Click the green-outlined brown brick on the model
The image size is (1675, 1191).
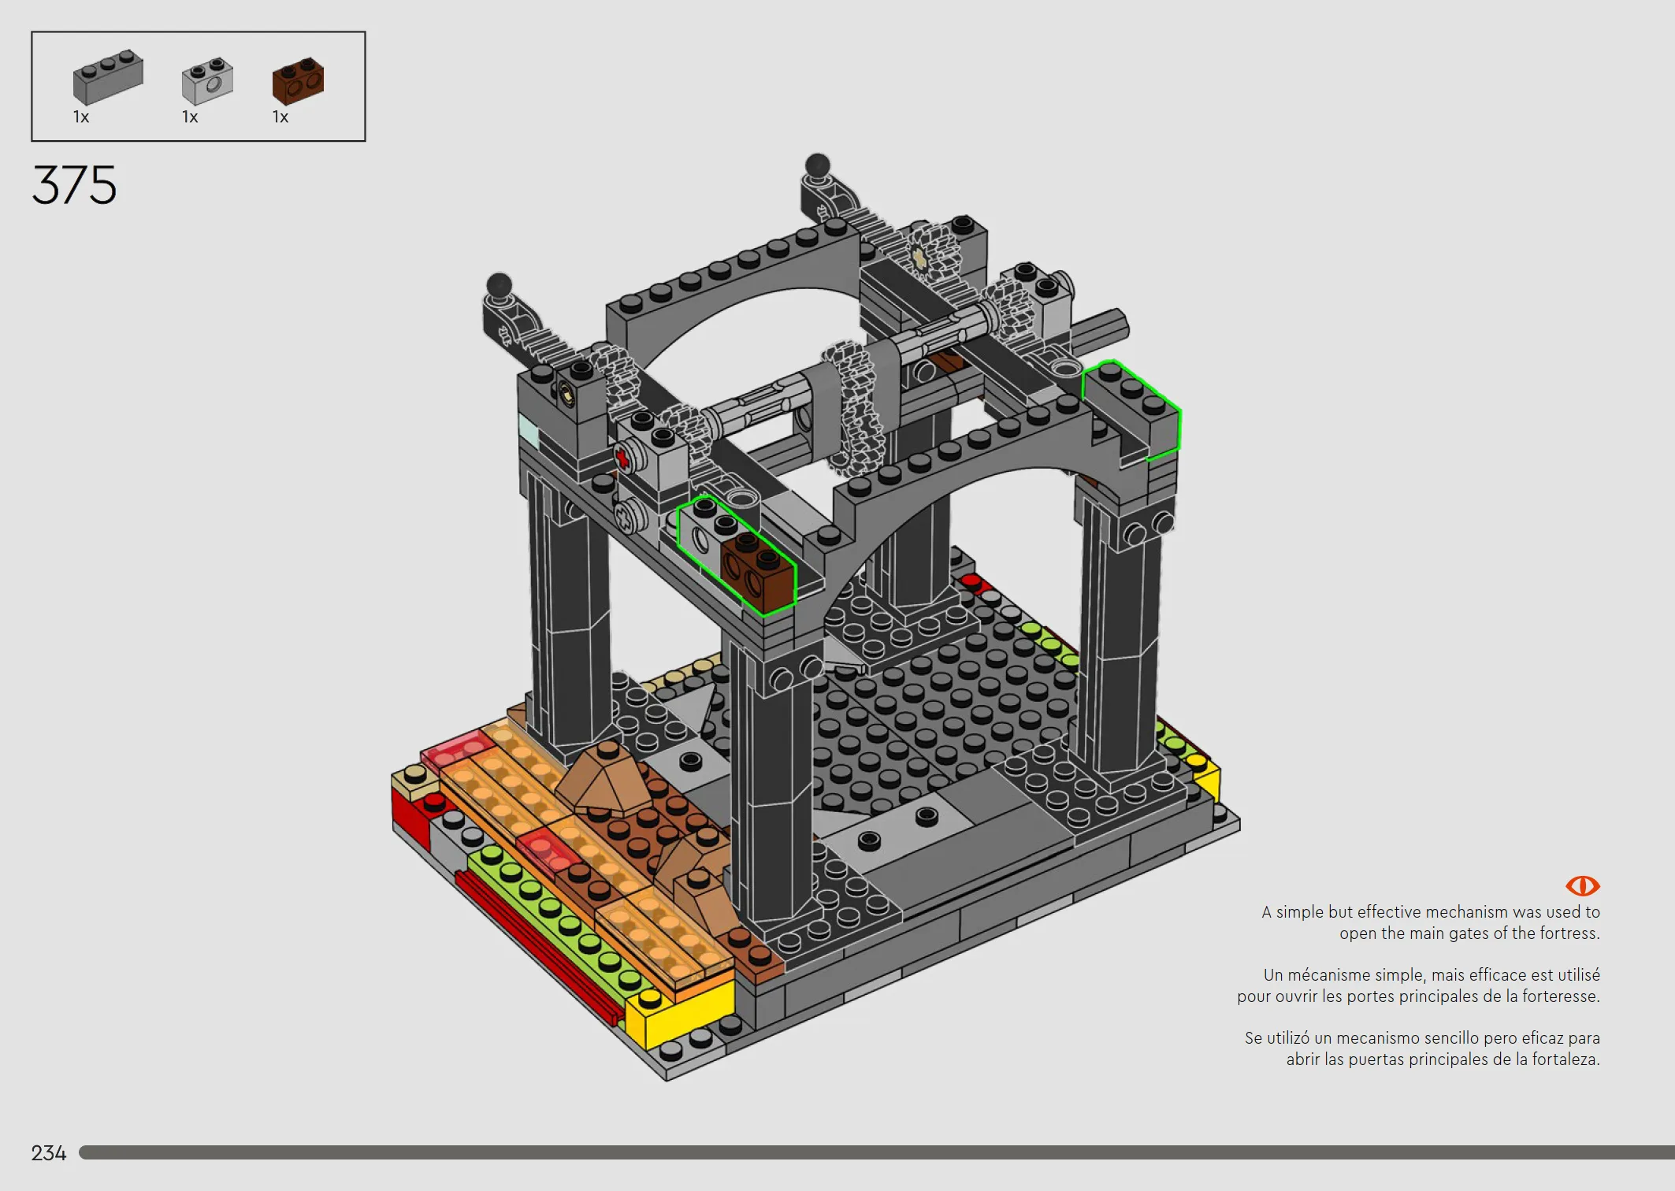pos(758,573)
